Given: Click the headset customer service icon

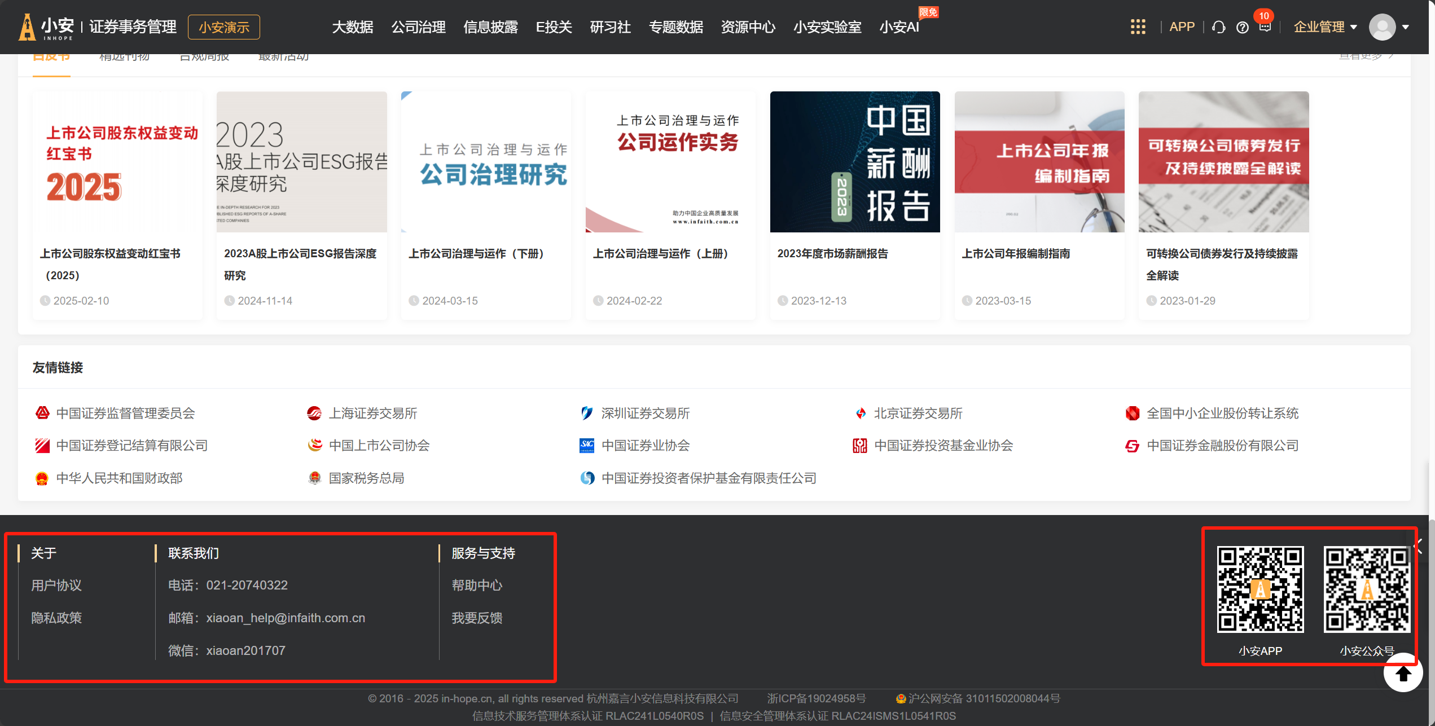Looking at the screenshot, I should click(1218, 27).
